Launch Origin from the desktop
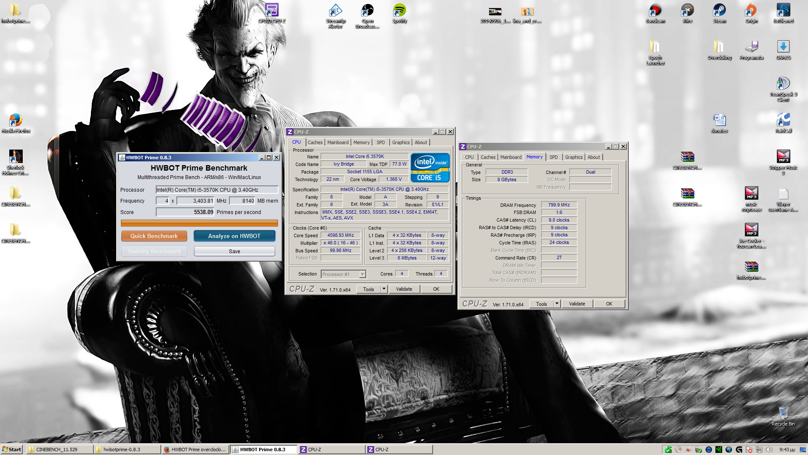808x455 pixels. point(751,13)
